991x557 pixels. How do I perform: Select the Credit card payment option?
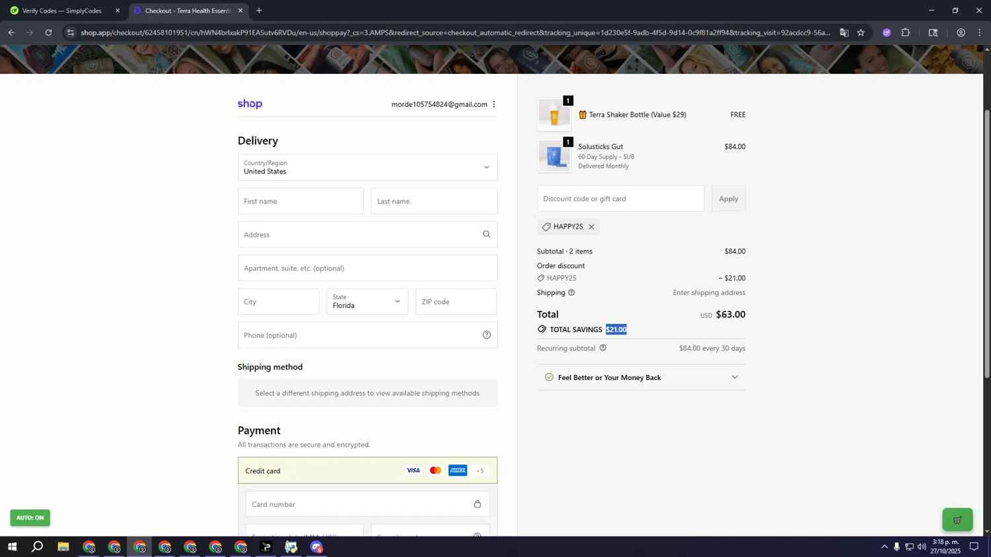click(367, 471)
